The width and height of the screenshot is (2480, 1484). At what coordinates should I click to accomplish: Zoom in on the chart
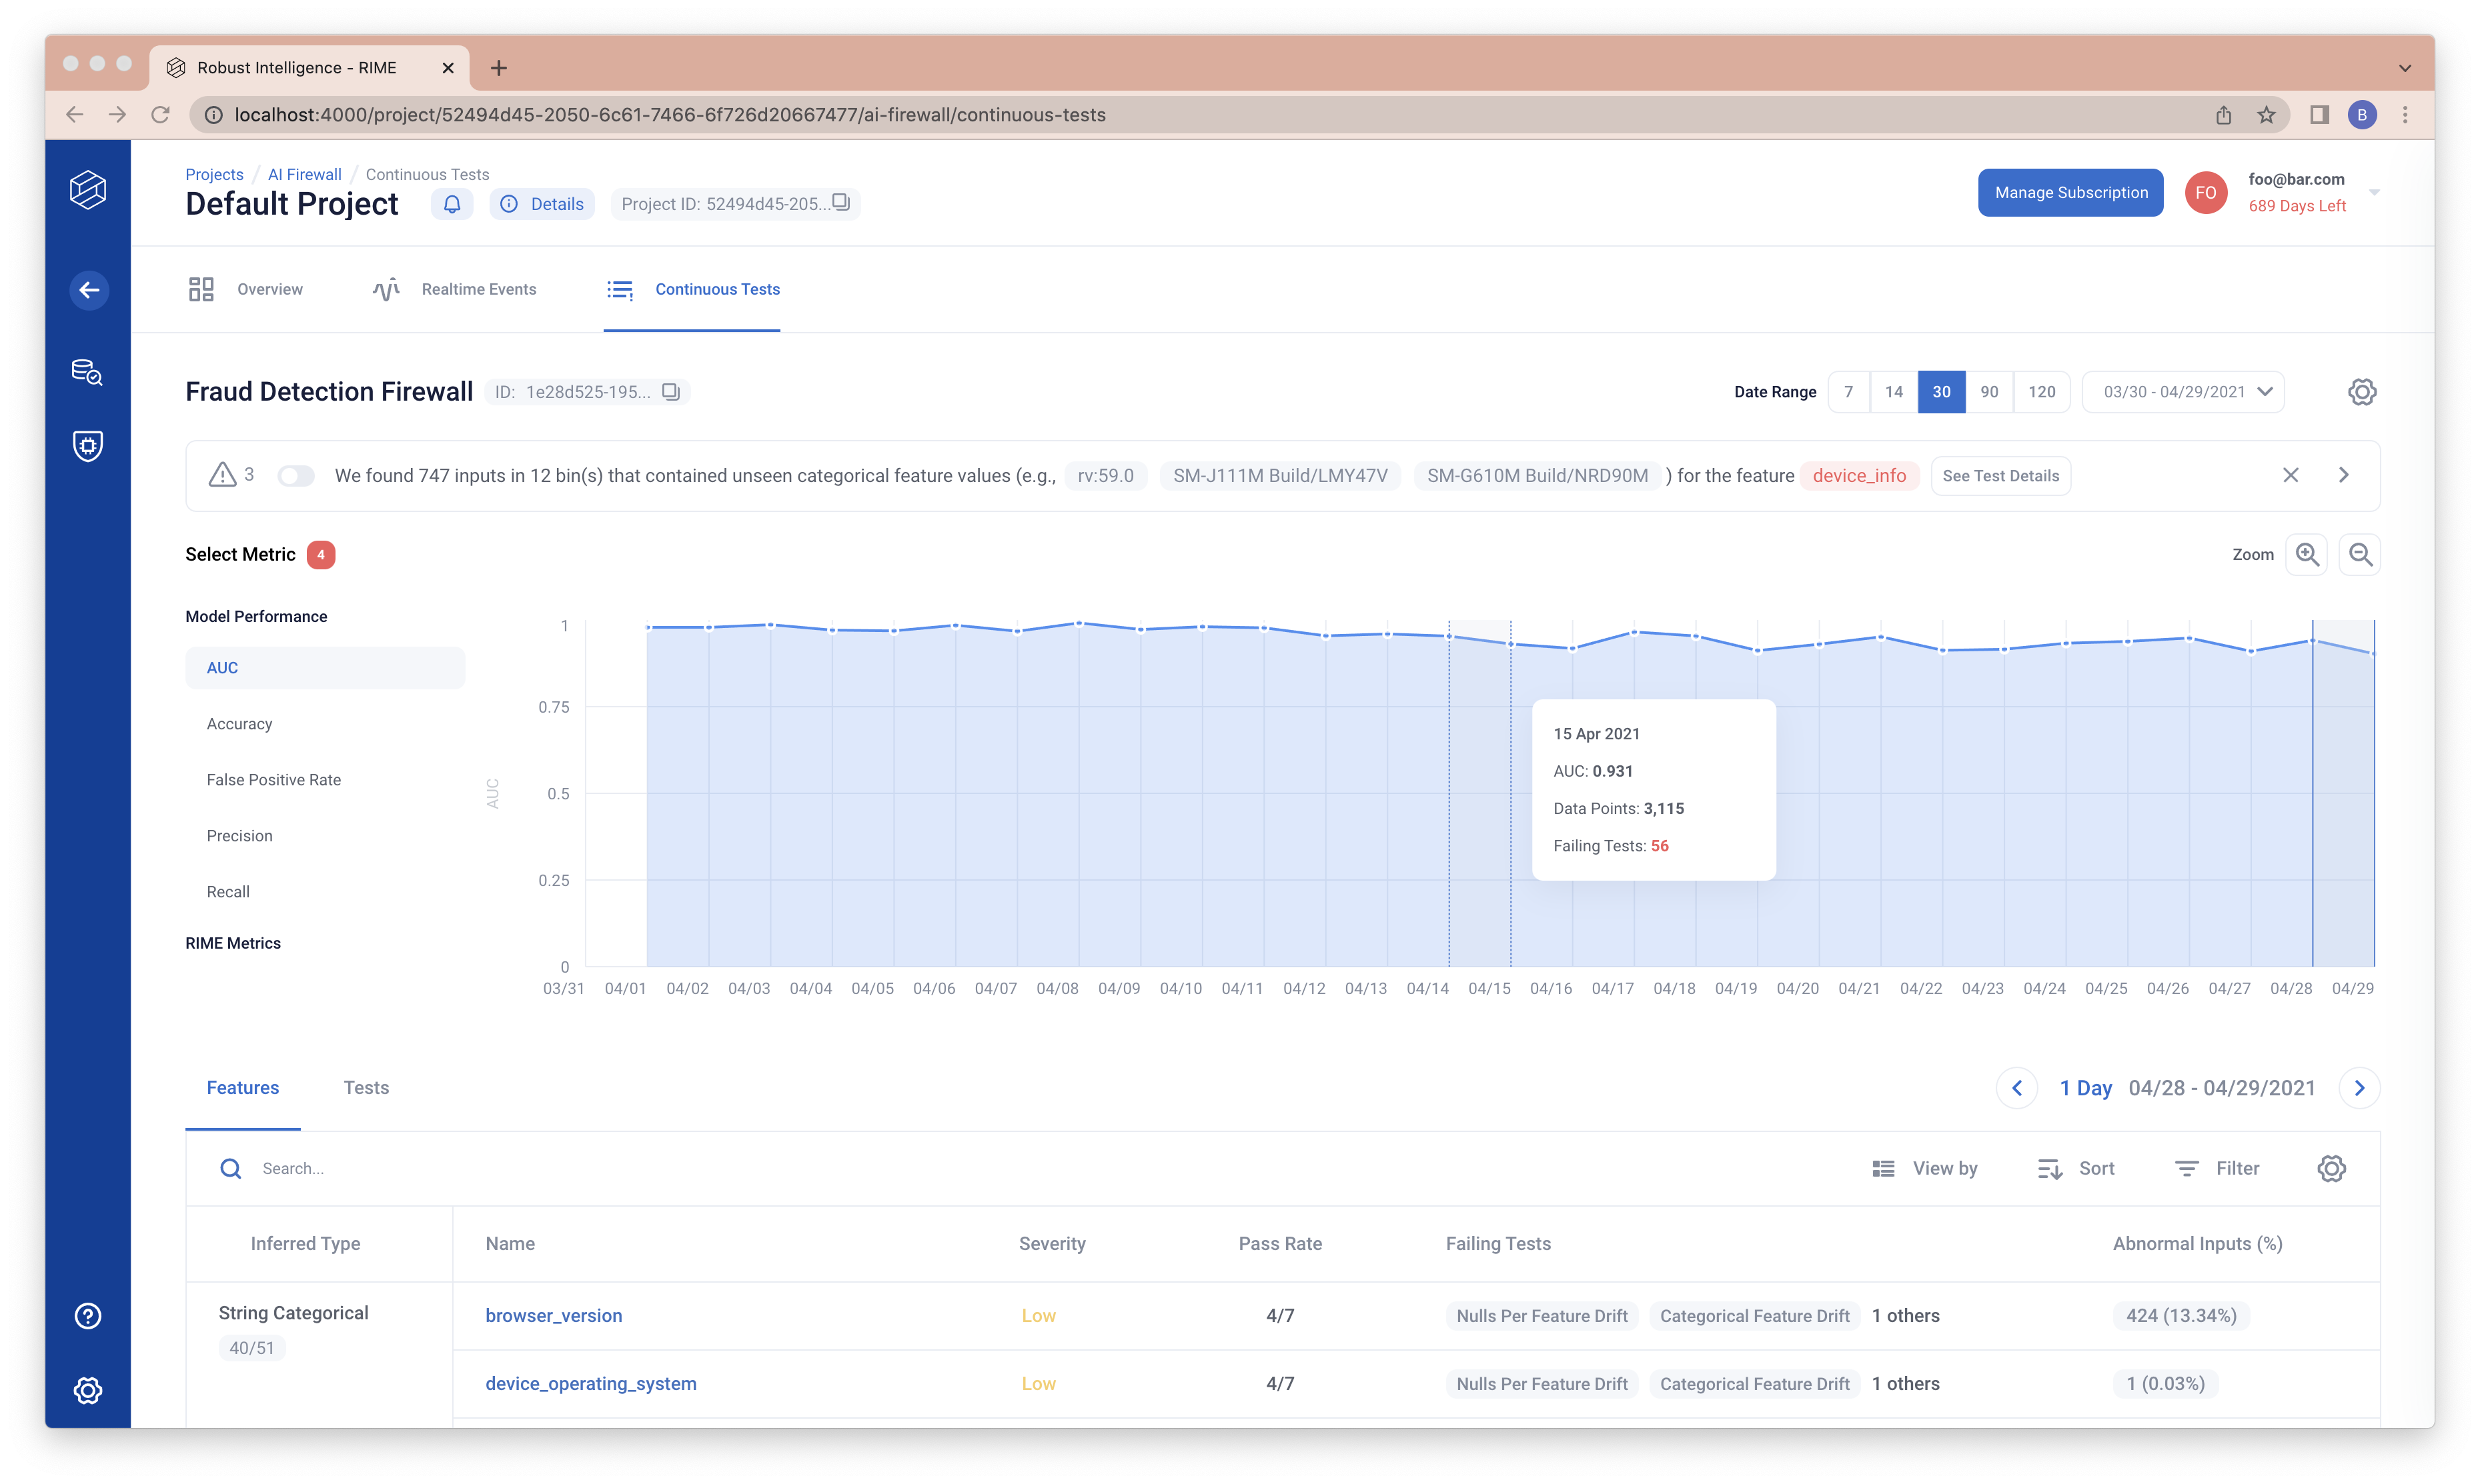tap(2307, 554)
